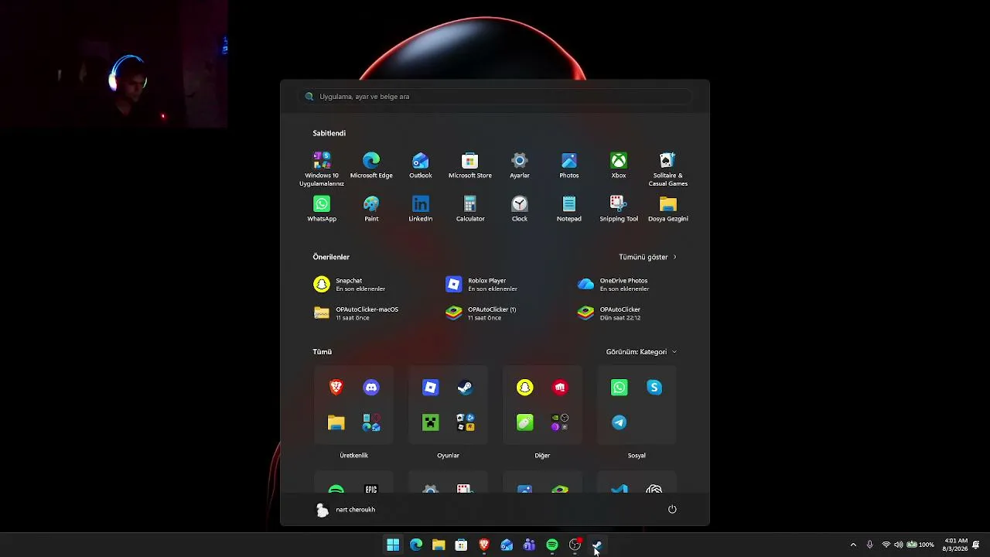This screenshot has height=557, width=990.
Task: Open the LinkedIn pinned app
Action: (x=421, y=209)
